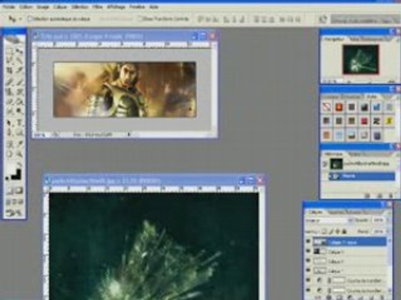Select the Brush tool

[x=19, y=82]
